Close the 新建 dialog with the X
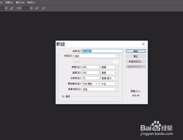This screenshot has width=183, height=140. (x=143, y=44)
